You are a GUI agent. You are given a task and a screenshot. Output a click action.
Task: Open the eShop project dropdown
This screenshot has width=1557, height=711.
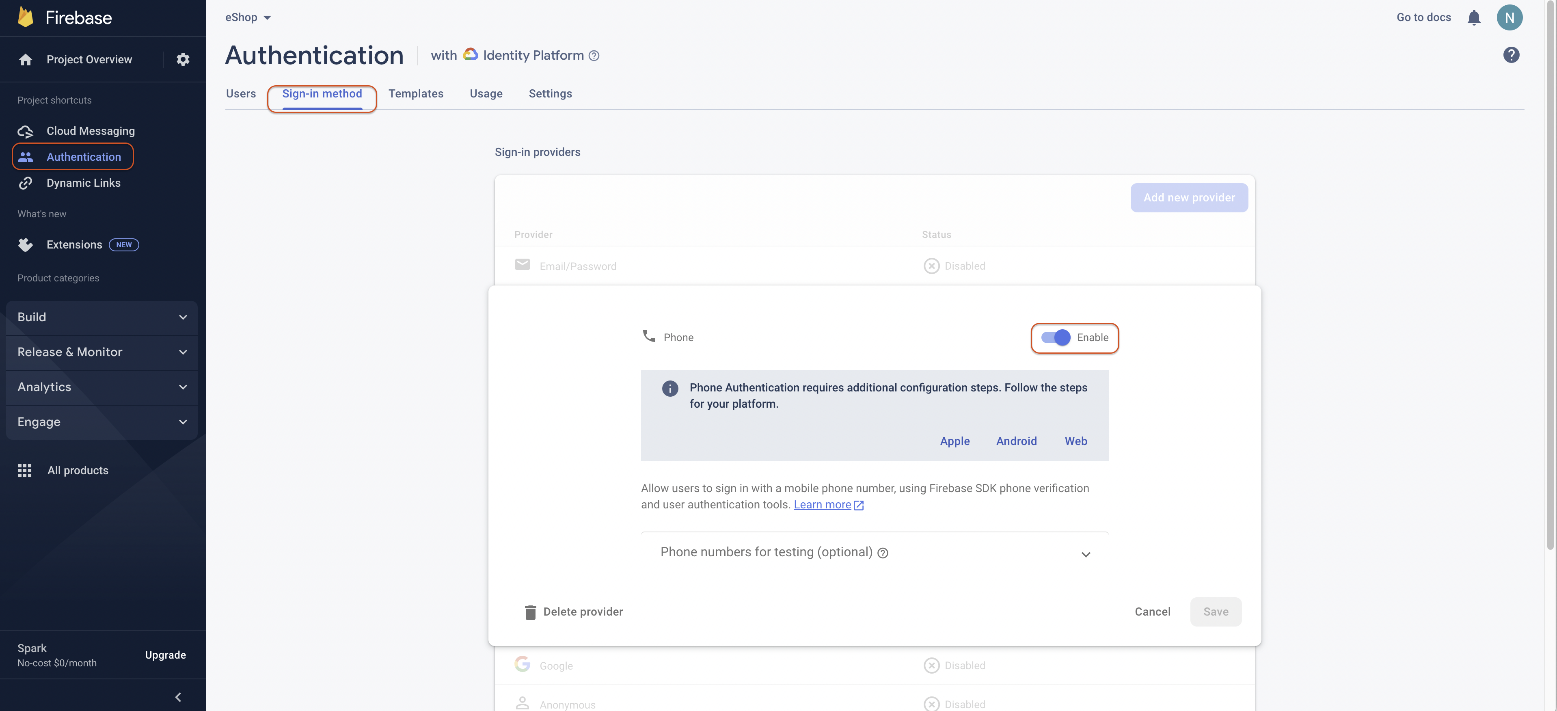[x=248, y=17]
